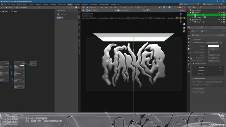Screen dimensions: 226x127
Task: Switch to the Layout workspace tab
Action: (x=31, y=5)
